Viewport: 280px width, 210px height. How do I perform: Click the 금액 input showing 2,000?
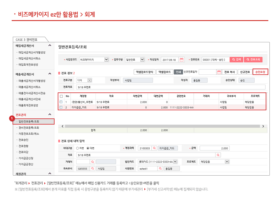click(214, 148)
